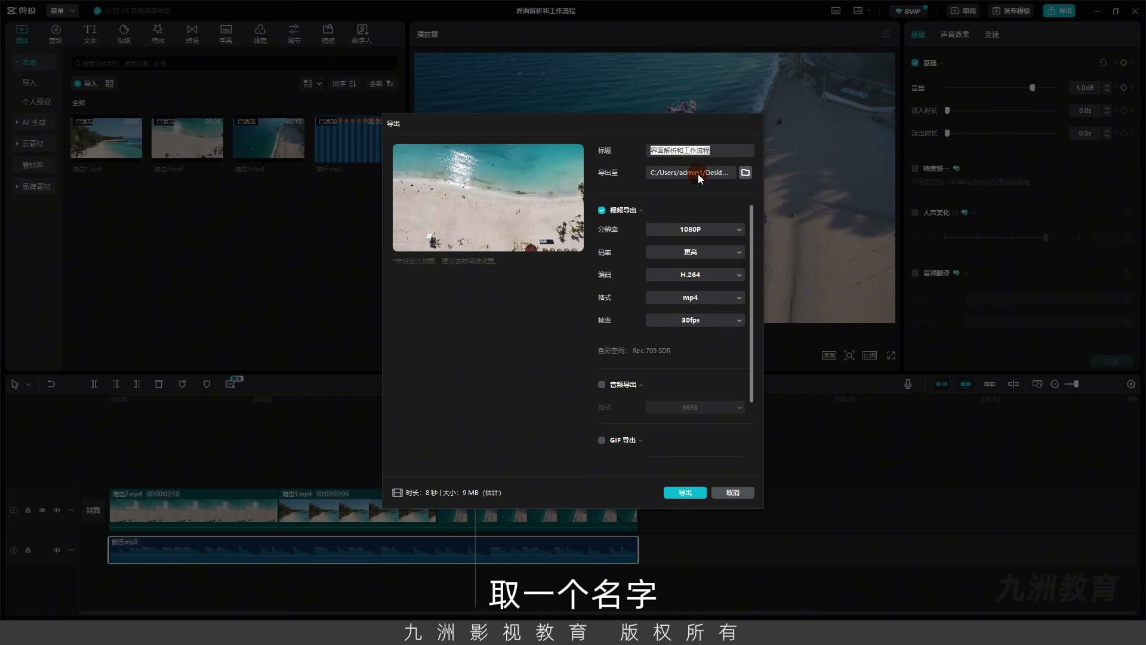Select 素材库 in left sidebar
1146x645 pixels.
coord(33,165)
